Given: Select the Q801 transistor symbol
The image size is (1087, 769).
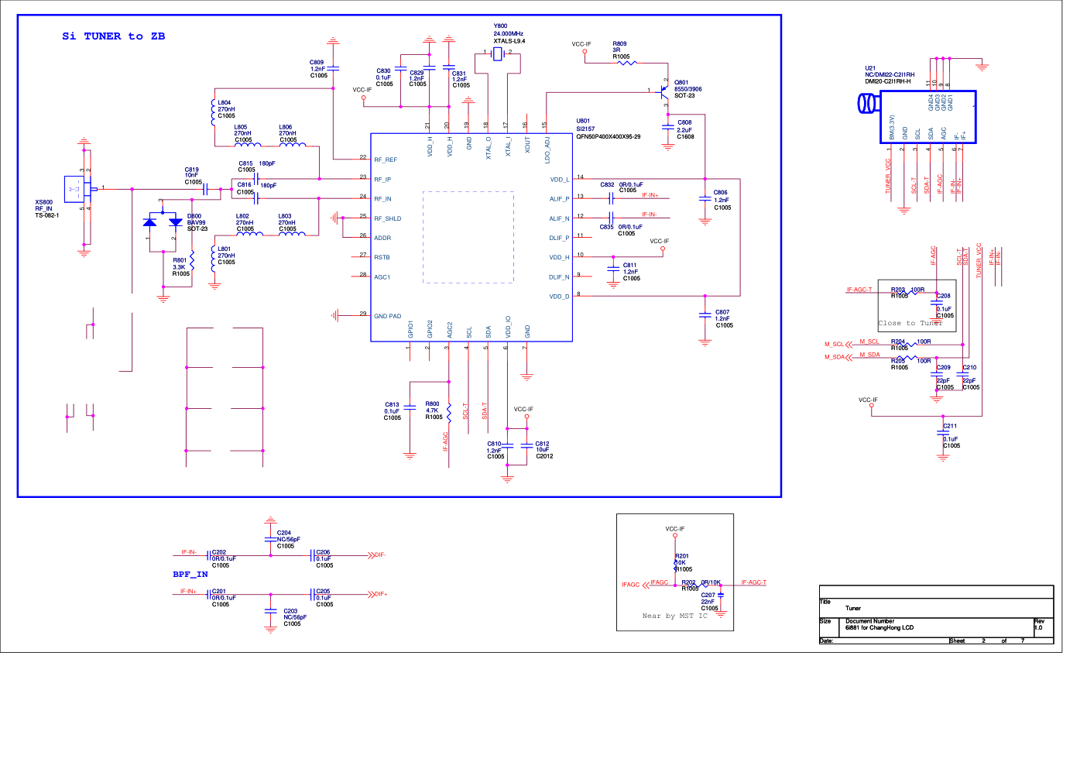Looking at the screenshot, I should (x=664, y=91).
